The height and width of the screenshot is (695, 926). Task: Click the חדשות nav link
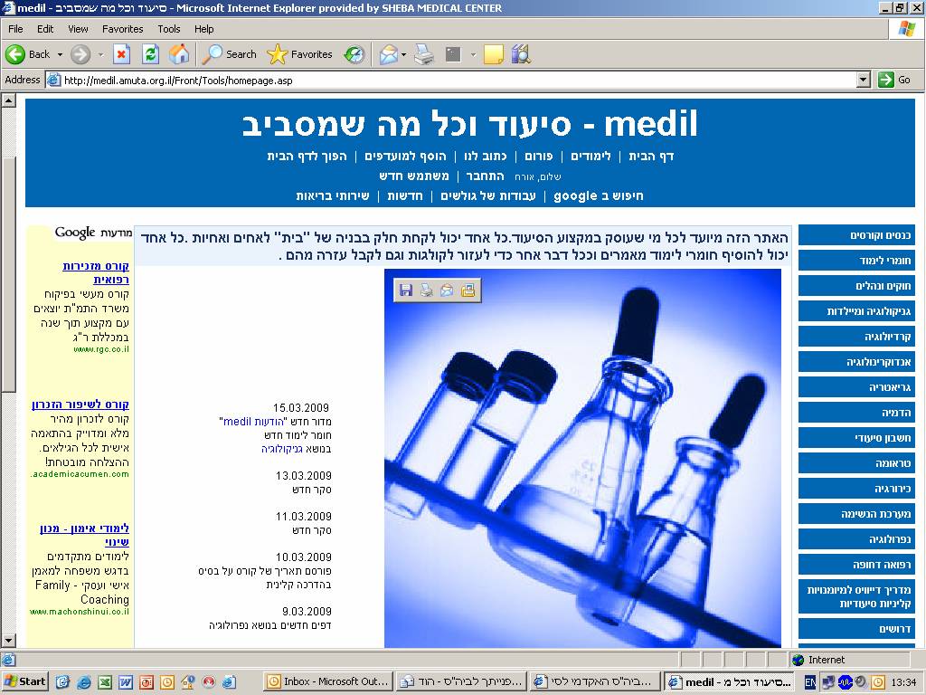click(x=405, y=195)
